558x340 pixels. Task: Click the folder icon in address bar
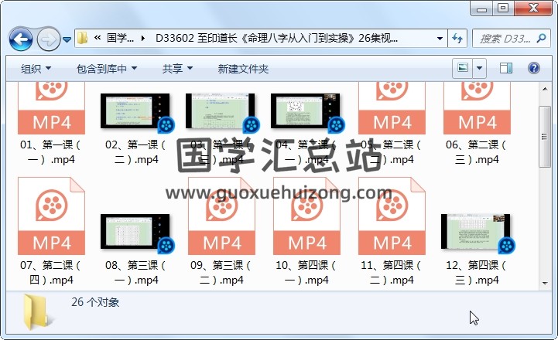[83, 38]
